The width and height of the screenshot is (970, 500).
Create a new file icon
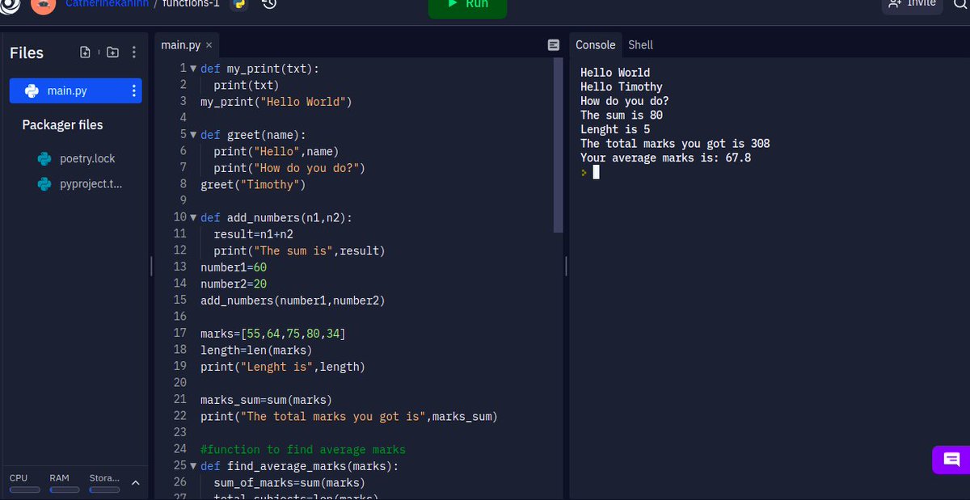(x=85, y=53)
